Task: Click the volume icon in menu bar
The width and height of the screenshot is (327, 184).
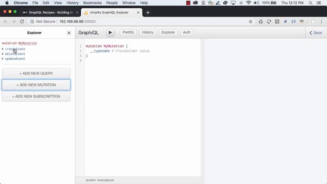Action: 256,3
